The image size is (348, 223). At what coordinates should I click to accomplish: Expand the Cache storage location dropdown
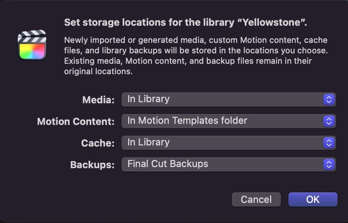click(229, 143)
